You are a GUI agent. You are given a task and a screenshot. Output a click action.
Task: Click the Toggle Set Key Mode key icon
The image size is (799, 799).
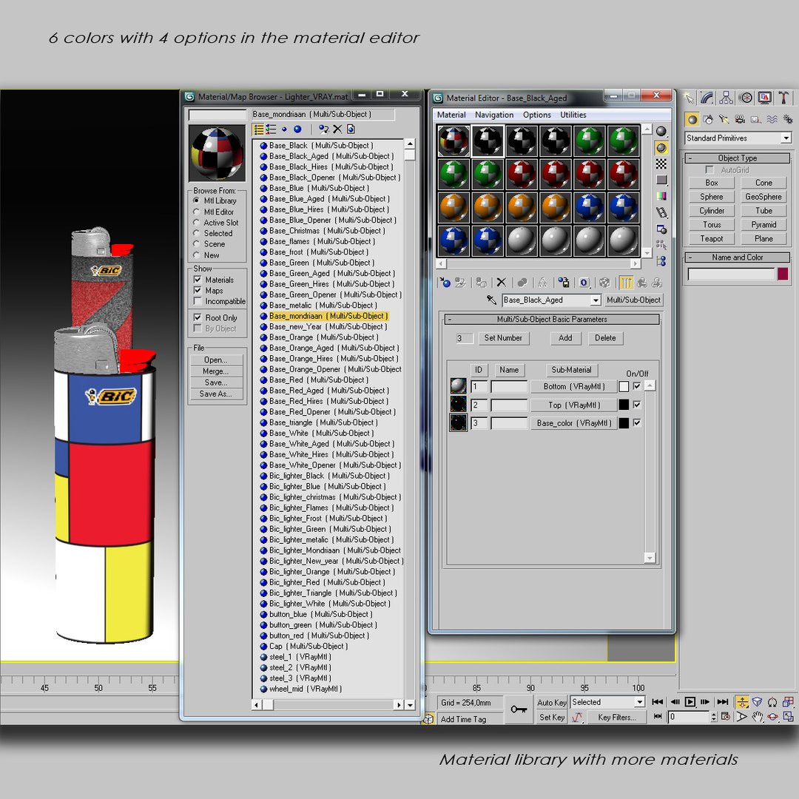point(519,709)
